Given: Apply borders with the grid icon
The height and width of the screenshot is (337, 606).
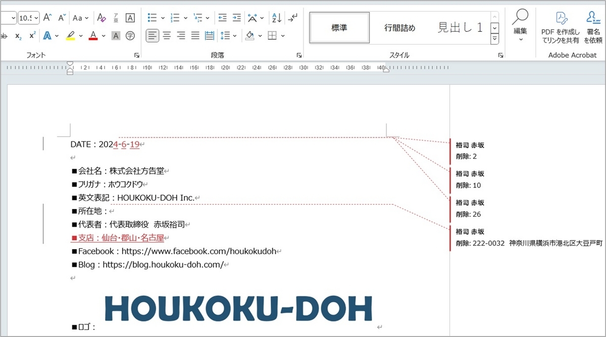Looking at the screenshot, I should [x=272, y=36].
